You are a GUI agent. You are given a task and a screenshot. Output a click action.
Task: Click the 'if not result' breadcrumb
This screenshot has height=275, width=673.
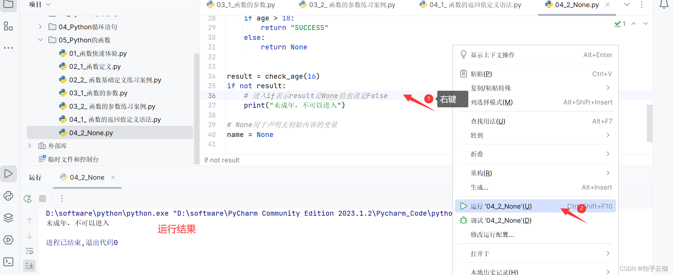pyautogui.click(x=222, y=160)
